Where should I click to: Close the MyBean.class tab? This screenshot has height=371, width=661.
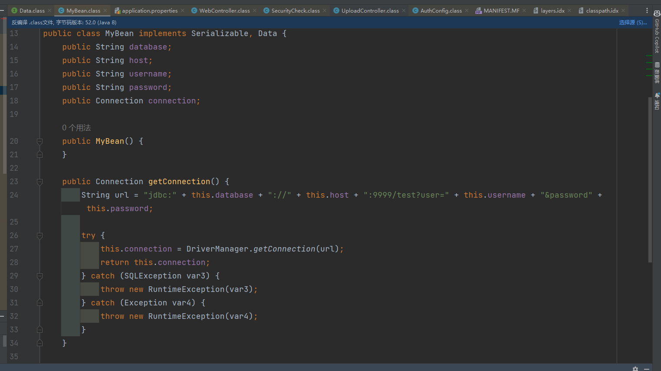pos(105,10)
